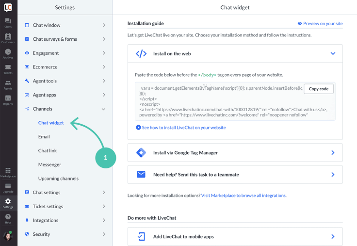Viewport: 357px width, 246px height.
Task: Expand the Agent tools chevron
Action: coord(104,81)
